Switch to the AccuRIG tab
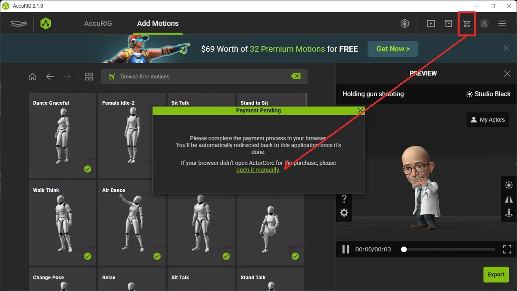Image resolution: width=517 pixels, height=291 pixels. point(98,23)
